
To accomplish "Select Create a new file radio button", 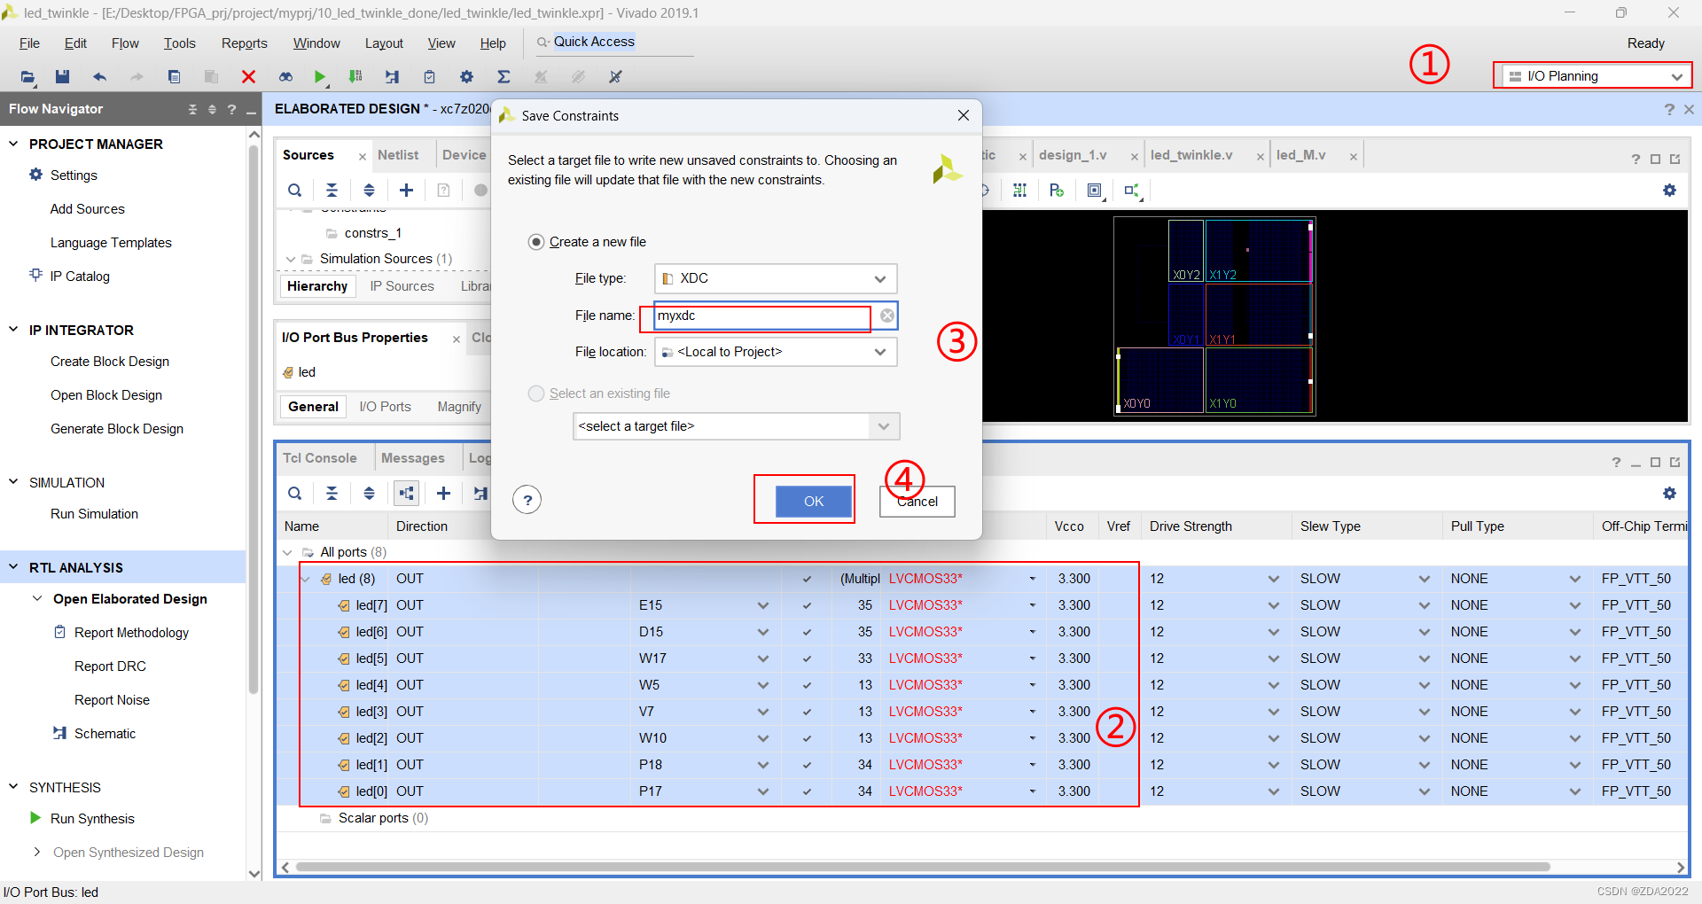I will [x=536, y=242].
